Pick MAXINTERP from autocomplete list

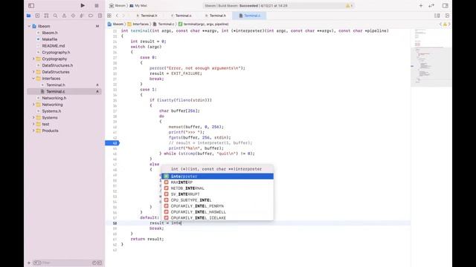217,182
